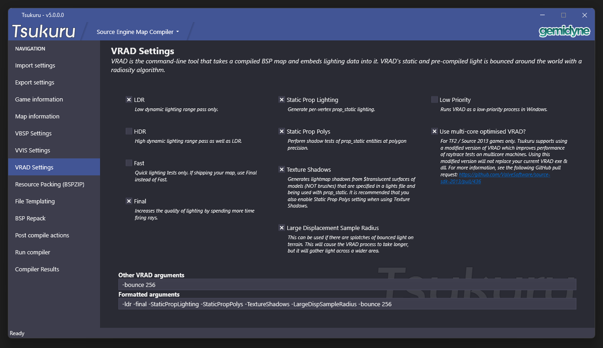This screenshot has height=348, width=603.
Task: Go to Resource Packing (BSPZIP) page
Action: coord(50,184)
